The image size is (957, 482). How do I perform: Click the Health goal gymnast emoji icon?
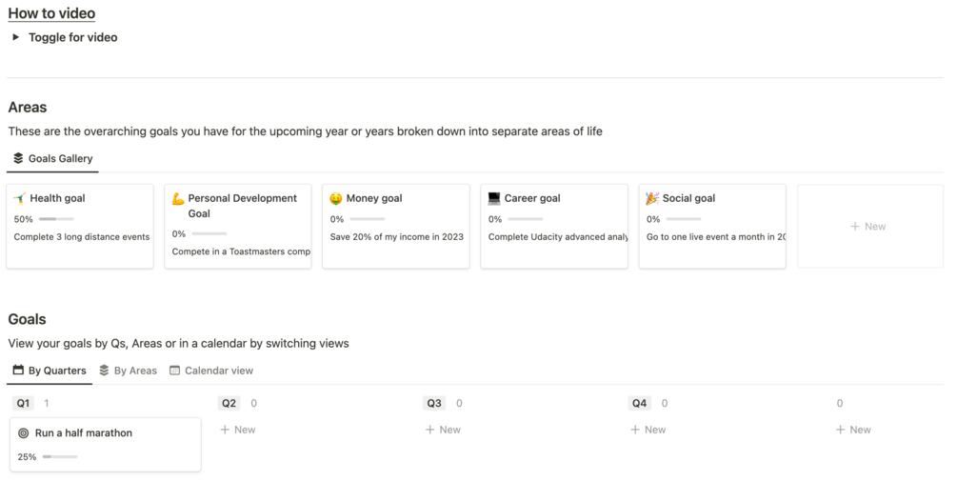pyautogui.click(x=20, y=198)
